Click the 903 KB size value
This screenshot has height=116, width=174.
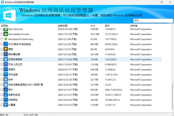tap(94, 49)
